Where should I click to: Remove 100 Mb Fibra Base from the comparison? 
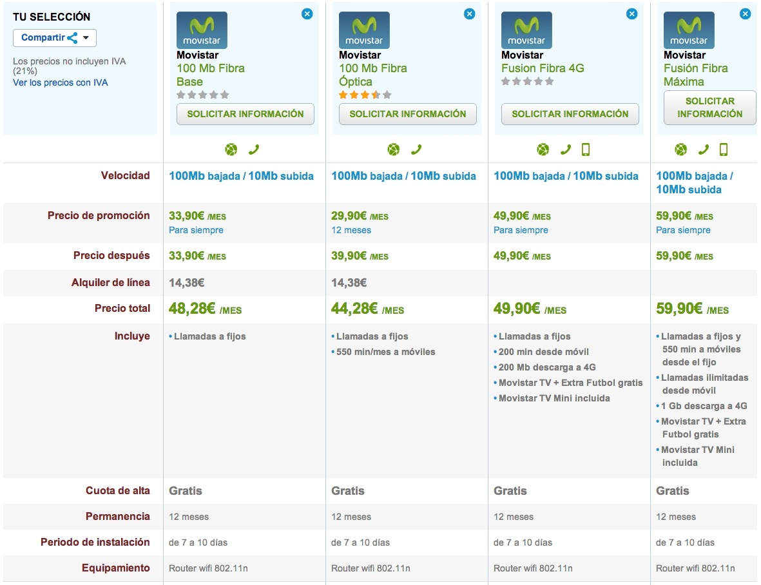(307, 14)
